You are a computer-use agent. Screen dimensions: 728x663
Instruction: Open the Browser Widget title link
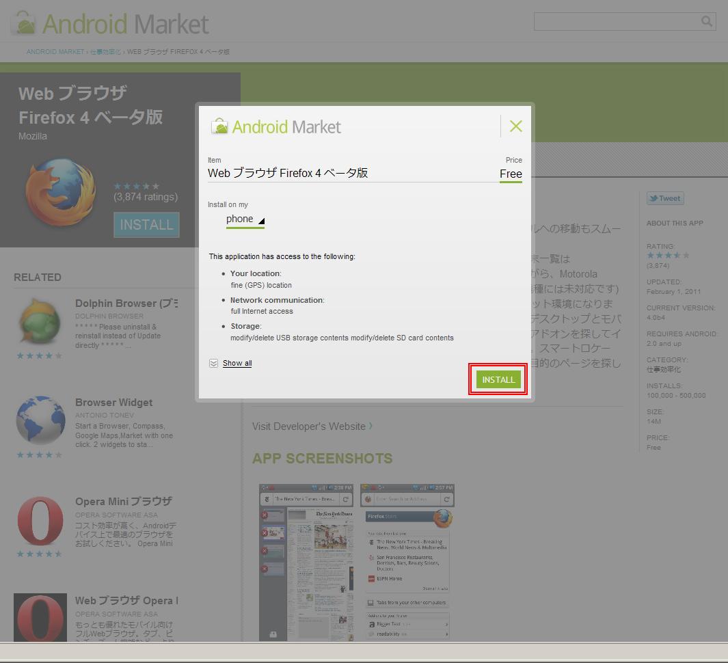(113, 403)
